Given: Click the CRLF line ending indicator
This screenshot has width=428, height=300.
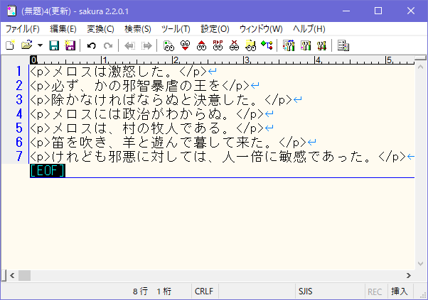Looking at the screenshot, I should (204, 291).
